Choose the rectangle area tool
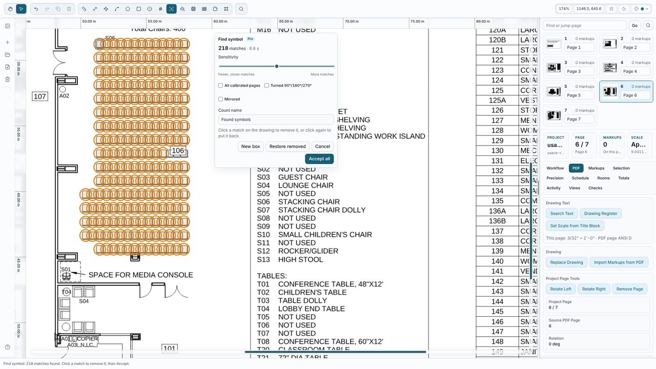 coord(138,9)
